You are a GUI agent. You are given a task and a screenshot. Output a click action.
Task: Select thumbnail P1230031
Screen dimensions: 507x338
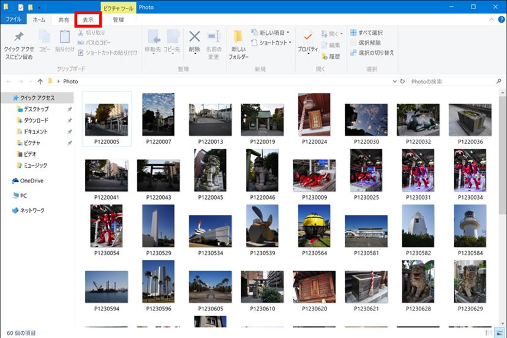[x=418, y=175]
